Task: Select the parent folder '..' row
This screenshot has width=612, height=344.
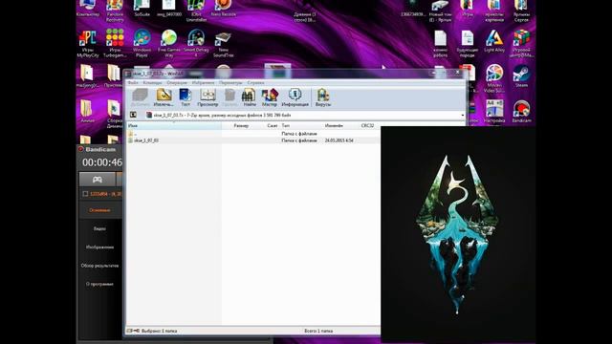Action: pyautogui.click(x=253, y=134)
